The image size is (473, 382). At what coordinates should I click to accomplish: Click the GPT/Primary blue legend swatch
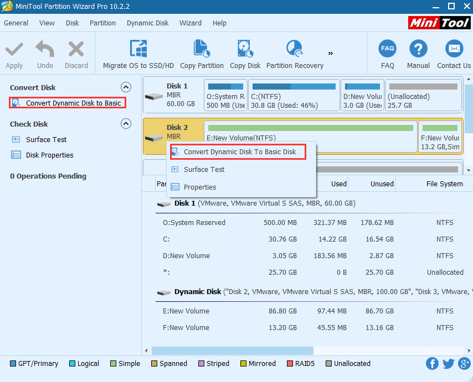coord(13,364)
